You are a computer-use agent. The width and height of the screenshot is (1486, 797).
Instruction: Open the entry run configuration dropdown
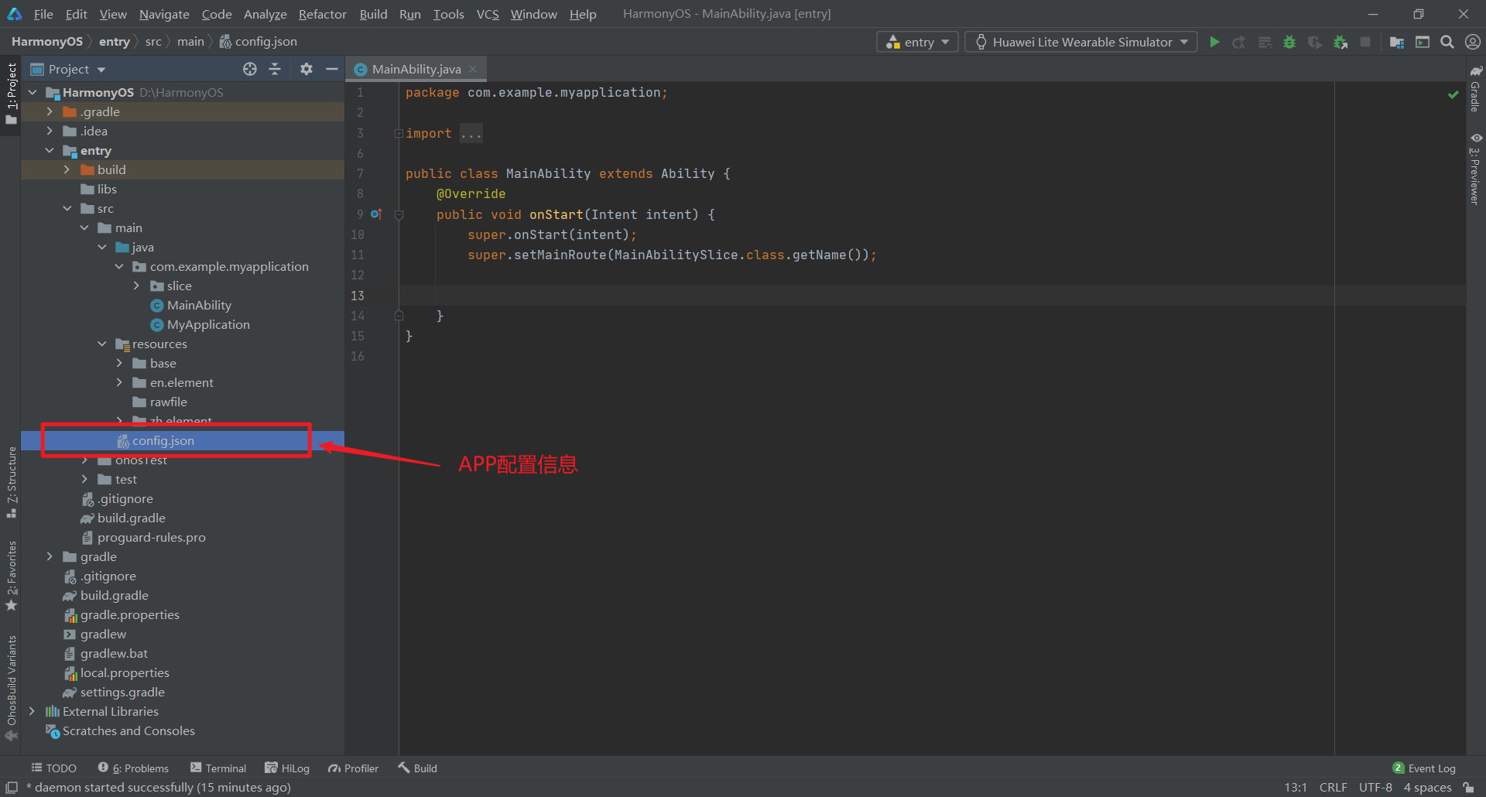pyautogui.click(x=917, y=42)
